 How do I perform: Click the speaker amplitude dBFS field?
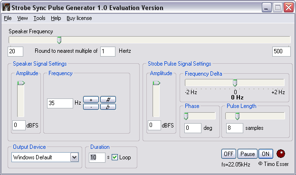(x=19, y=125)
